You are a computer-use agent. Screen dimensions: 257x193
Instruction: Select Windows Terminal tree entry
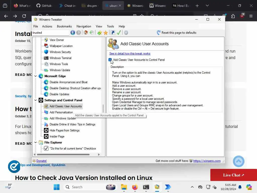(x=60, y=58)
